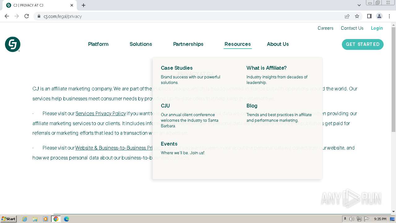Click 'Where we'll be. Join us!' text
The image size is (396, 223).
click(183, 153)
